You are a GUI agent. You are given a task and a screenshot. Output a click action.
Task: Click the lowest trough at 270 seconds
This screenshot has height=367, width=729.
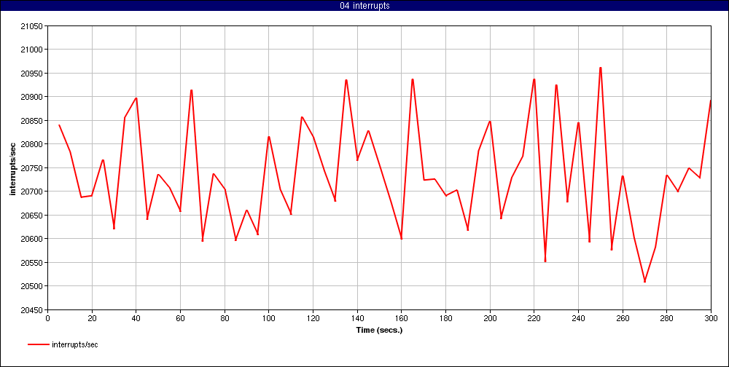[645, 282]
